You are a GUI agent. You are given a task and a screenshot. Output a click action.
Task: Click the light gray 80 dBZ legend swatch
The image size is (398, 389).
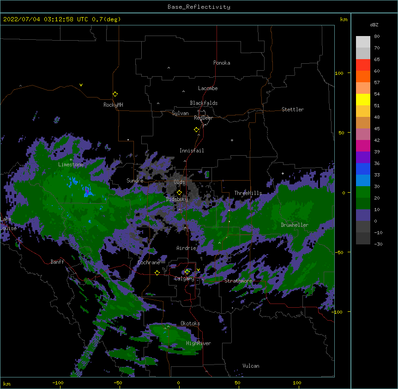[x=363, y=42]
